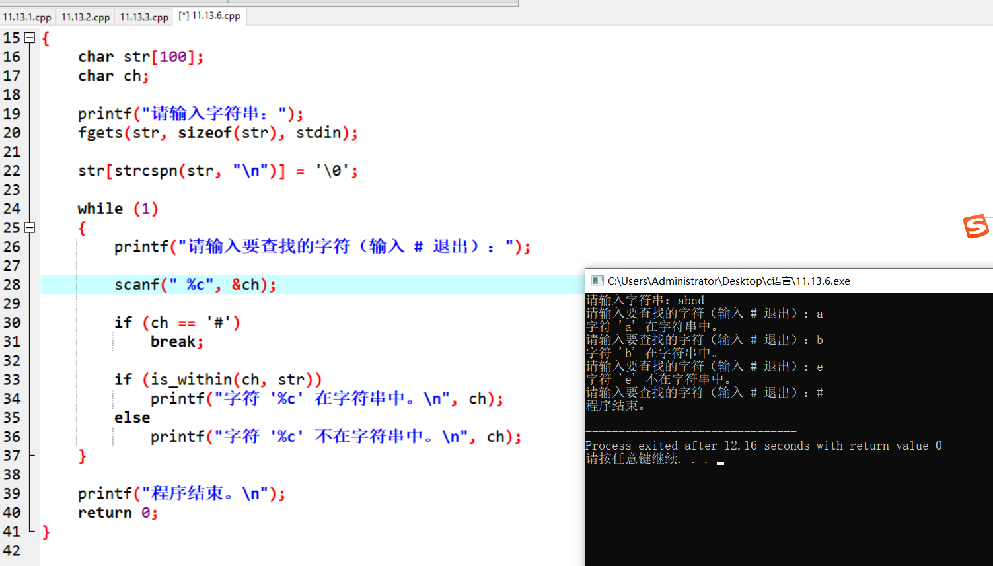Click console prompt '请按任意键继续. . .'
This screenshot has width=993, height=566.
[647, 459]
